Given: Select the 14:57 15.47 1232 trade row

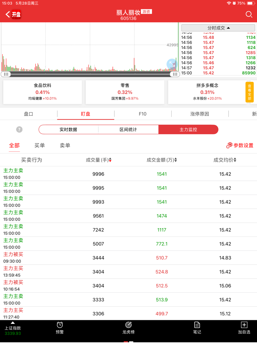Looking at the screenshot, I should coord(218,68).
